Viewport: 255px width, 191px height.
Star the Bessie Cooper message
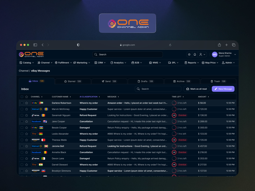tap(27, 128)
